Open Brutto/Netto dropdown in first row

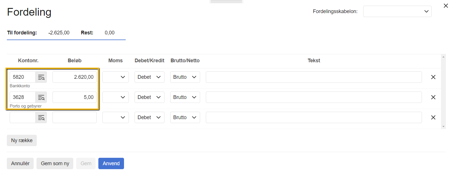(185, 77)
